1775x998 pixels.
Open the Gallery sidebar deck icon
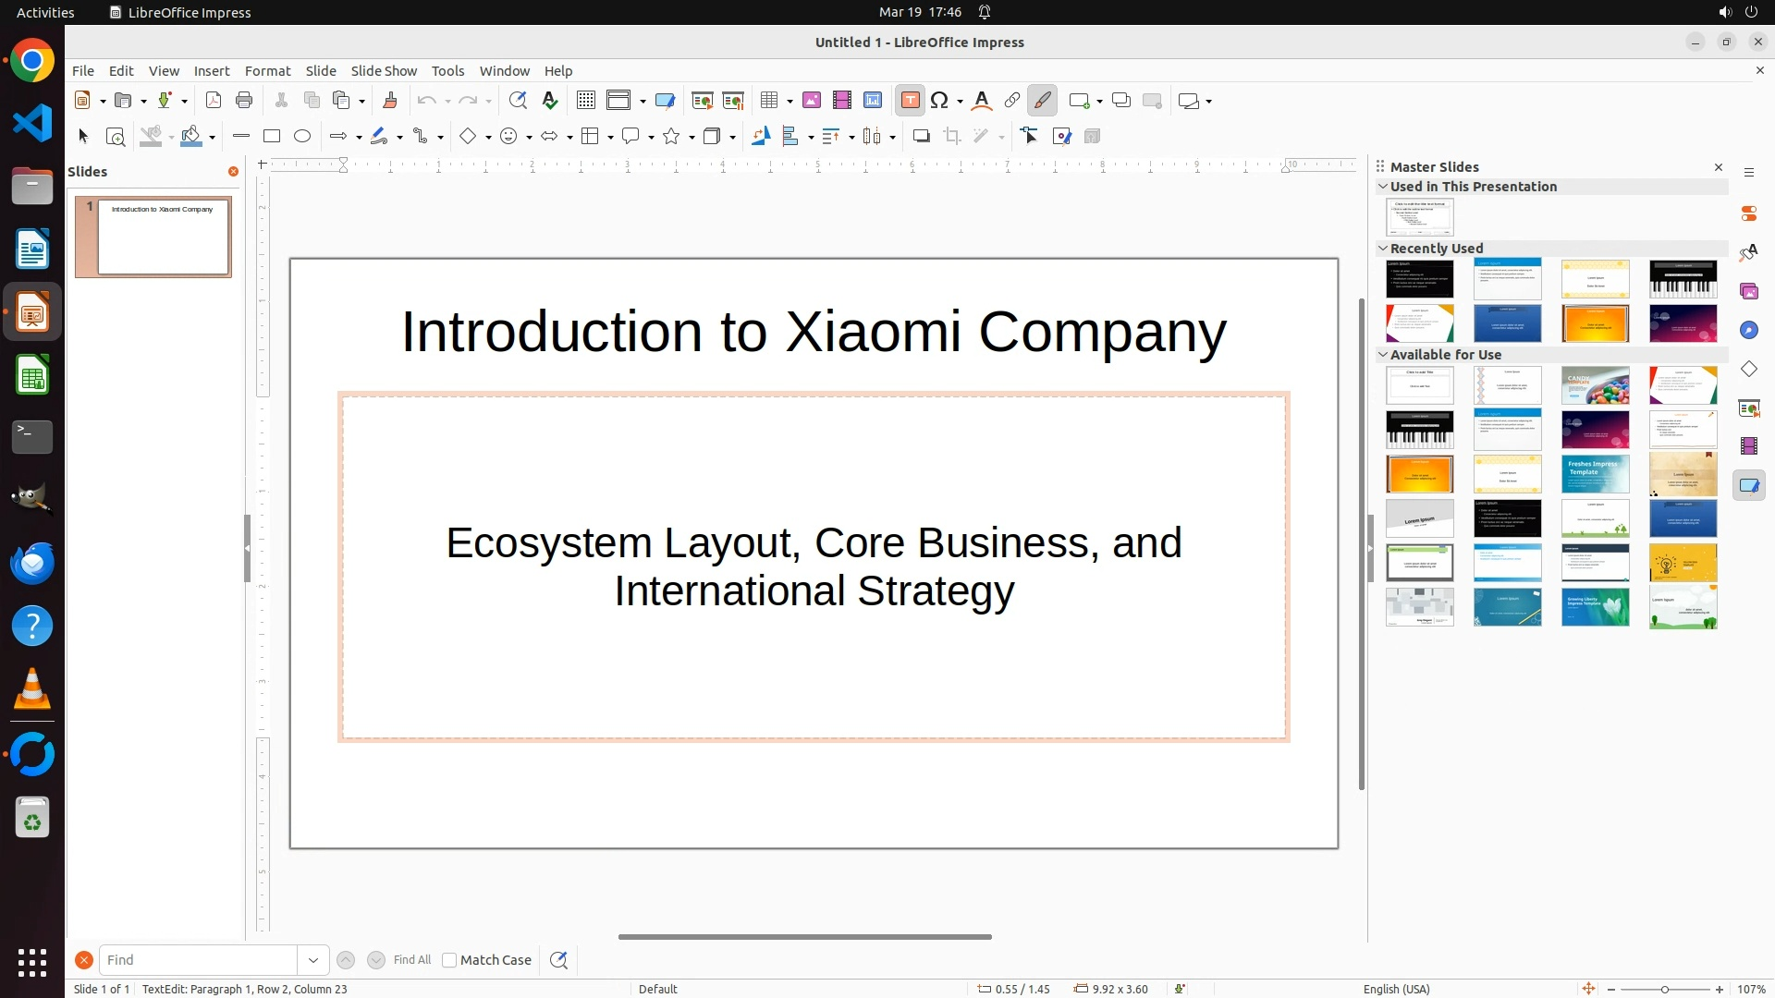[1749, 292]
